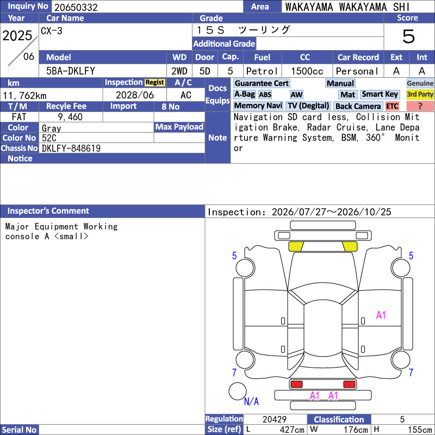Click chassis number DKLFY-848619
435x435 pixels.
(71, 148)
